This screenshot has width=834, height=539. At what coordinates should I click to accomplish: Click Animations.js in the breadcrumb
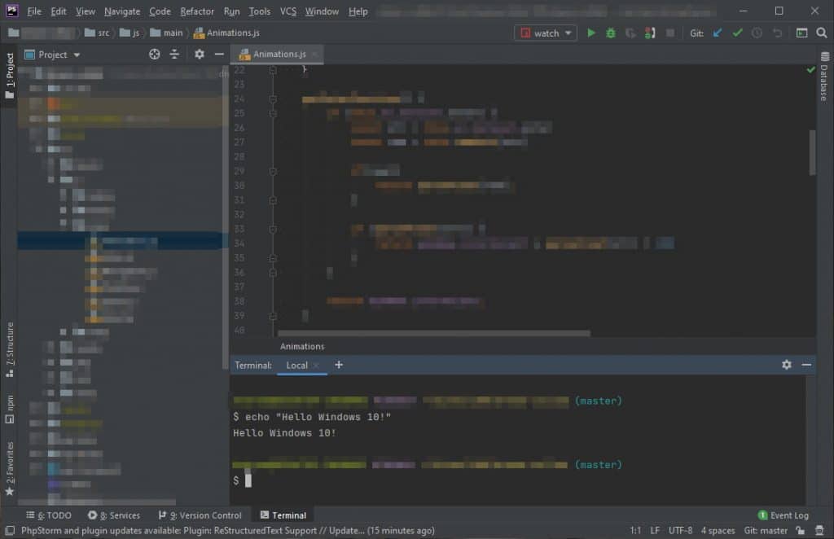point(226,33)
